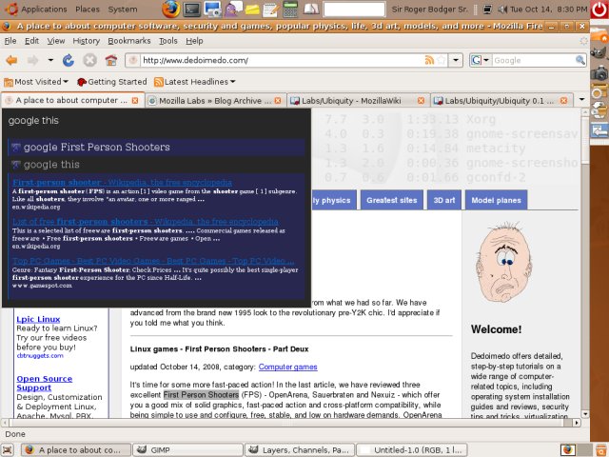Click the Firefox forward arrow
The image size is (609, 457).
[33, 60]
